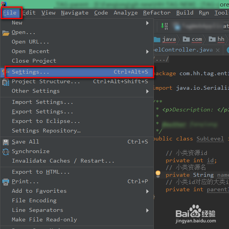Click the import java.io line
The height and width of the screenshot is (229, 229).
[191, 88]
